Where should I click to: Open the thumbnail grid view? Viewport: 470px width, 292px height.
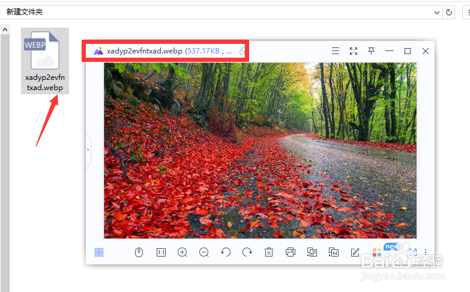[x=99, y=252]
